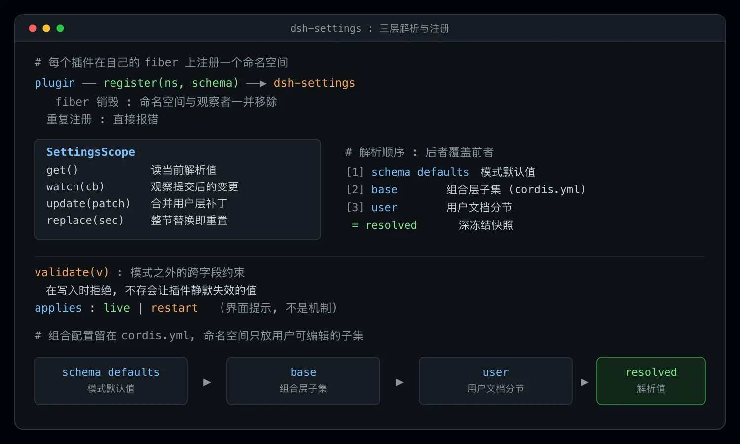Click the comment '# 解析顺序 : 后者覆盖前者'
740x444 pixels.
point(420,152)
